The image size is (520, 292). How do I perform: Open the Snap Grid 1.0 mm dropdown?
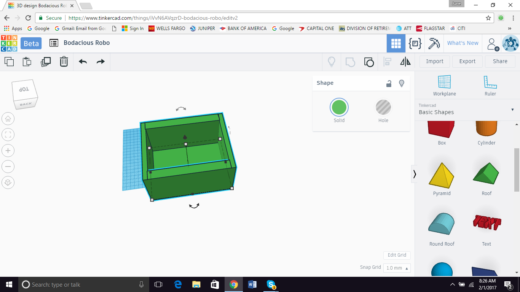[397, 268]
